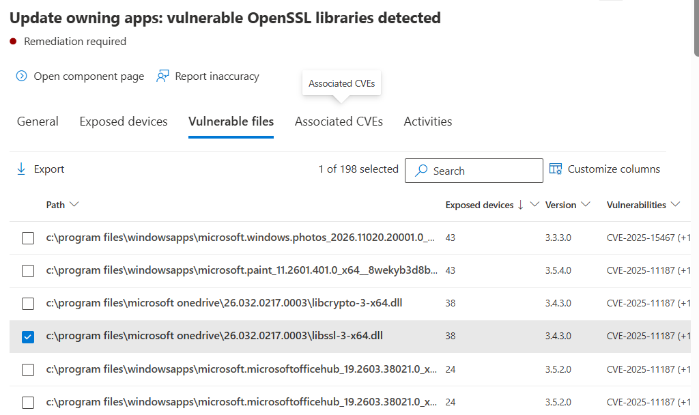The height and width of the screenshot is (415, 699).
Task: Uncheck the onedrive libssl-3-x64.dll row checkbox
Action: click(28, 337)
